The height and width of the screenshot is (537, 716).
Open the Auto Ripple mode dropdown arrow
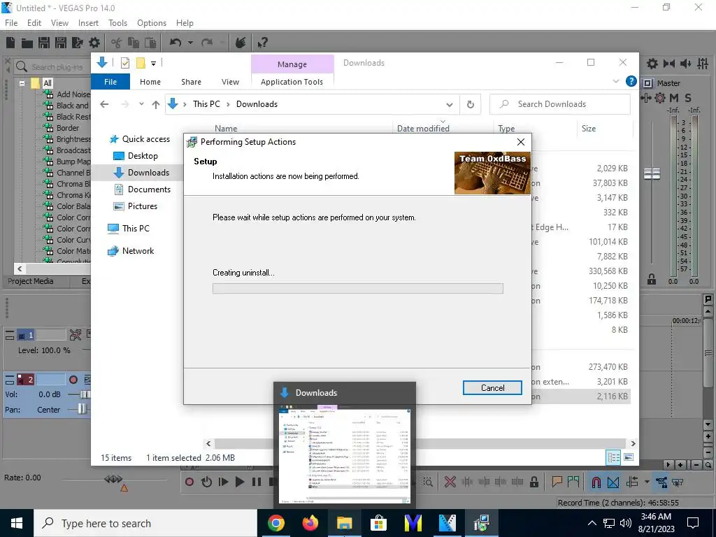[x=647, y=482]
